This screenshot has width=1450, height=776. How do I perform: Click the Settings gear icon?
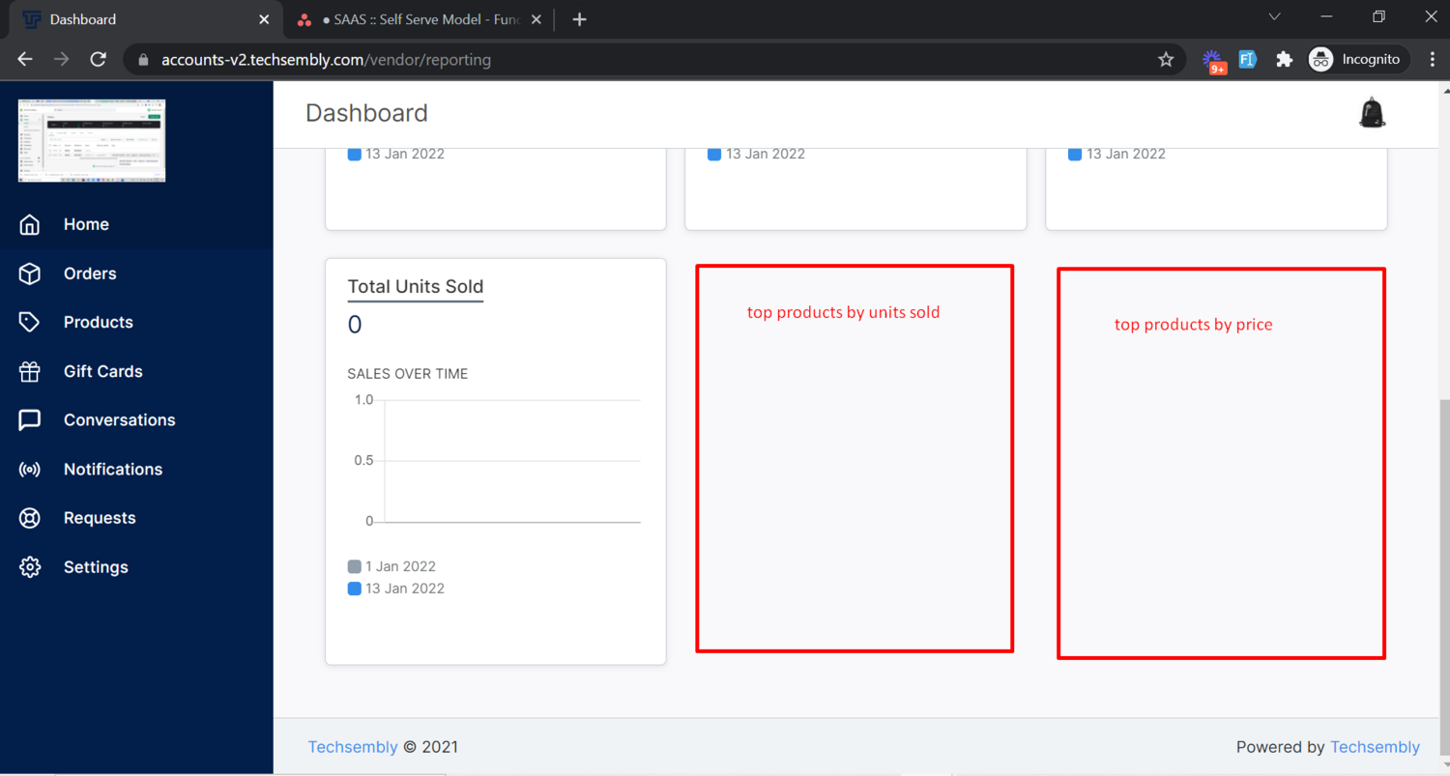pos(30,566)
